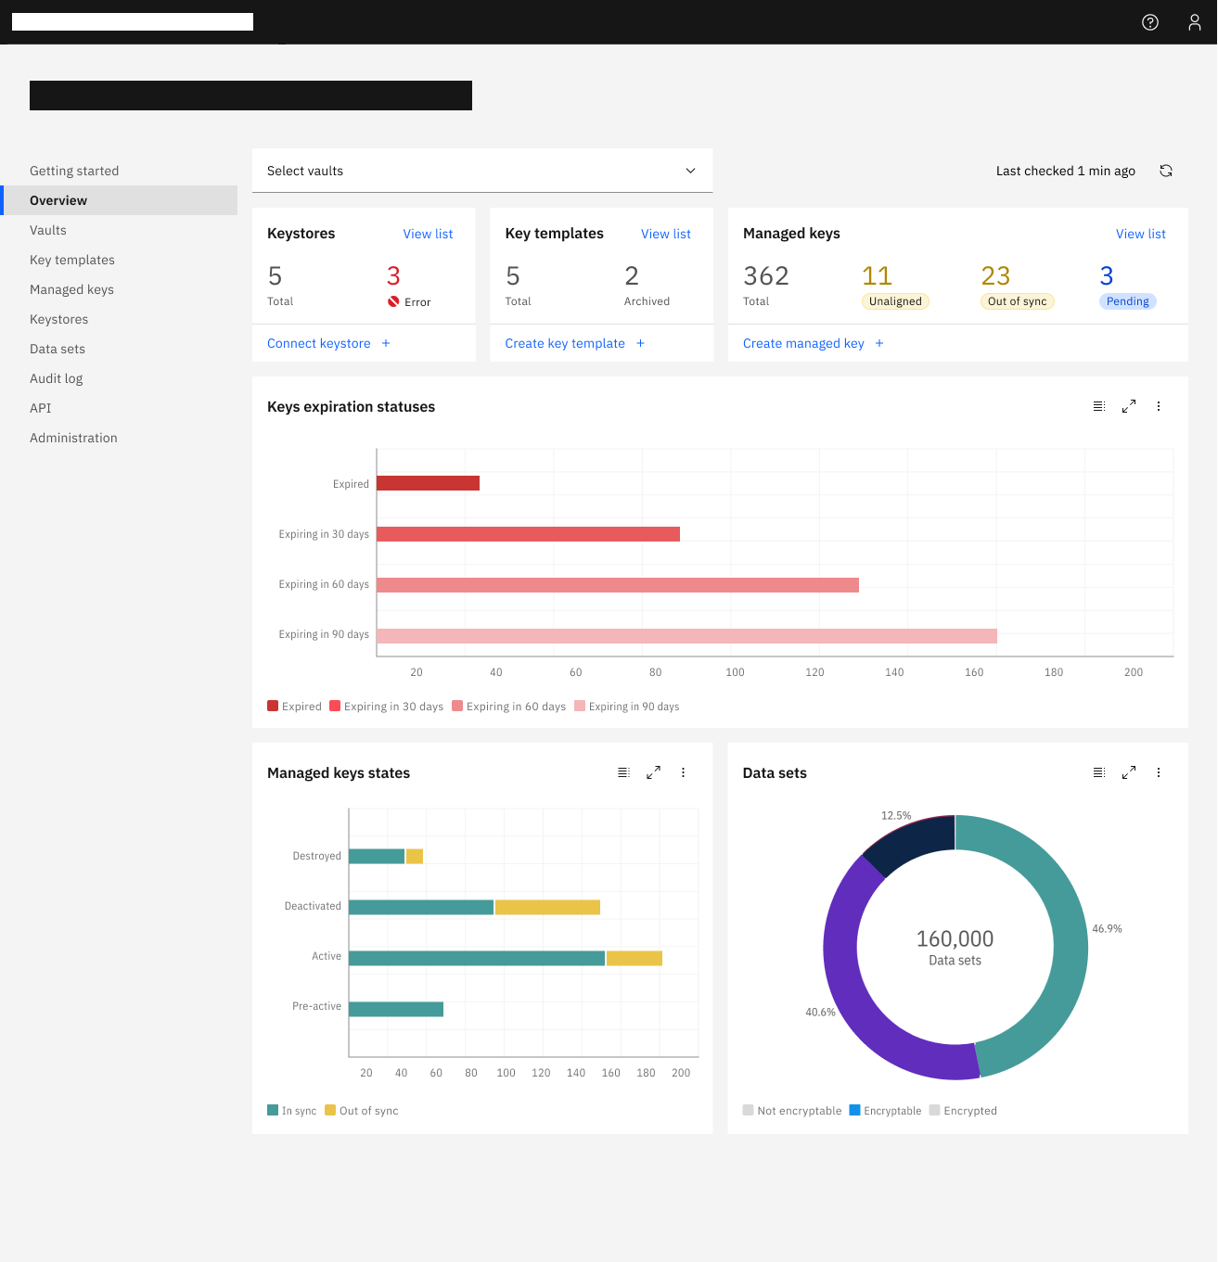Toggle the Expired legend item
Screen dimensions: 1218x1262
[294, 707]
